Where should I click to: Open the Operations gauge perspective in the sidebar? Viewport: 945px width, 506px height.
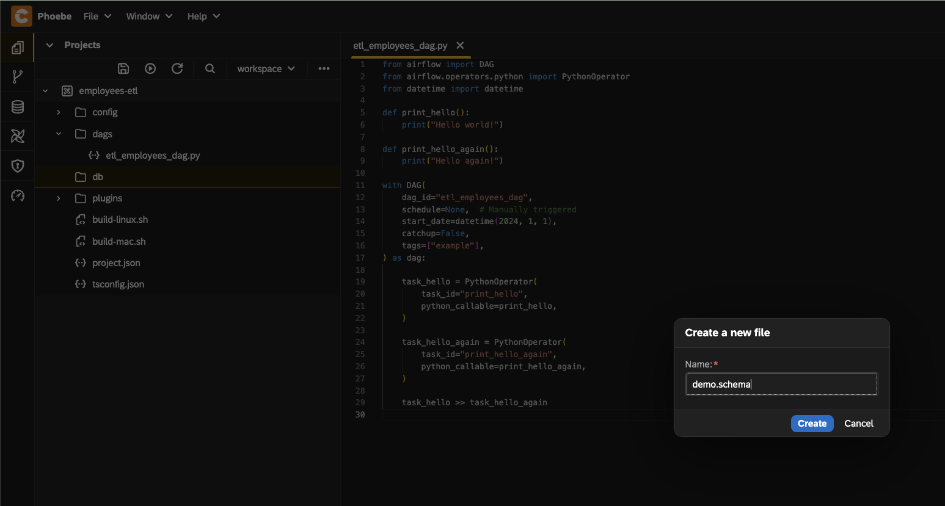(18, 195)
